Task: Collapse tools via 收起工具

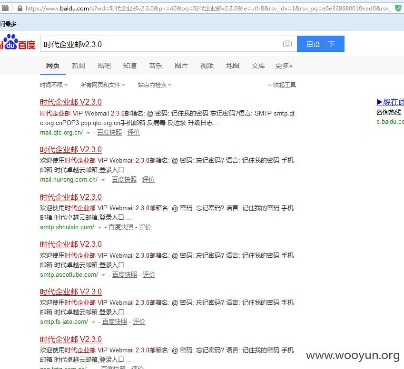Action: click(282, 85)
